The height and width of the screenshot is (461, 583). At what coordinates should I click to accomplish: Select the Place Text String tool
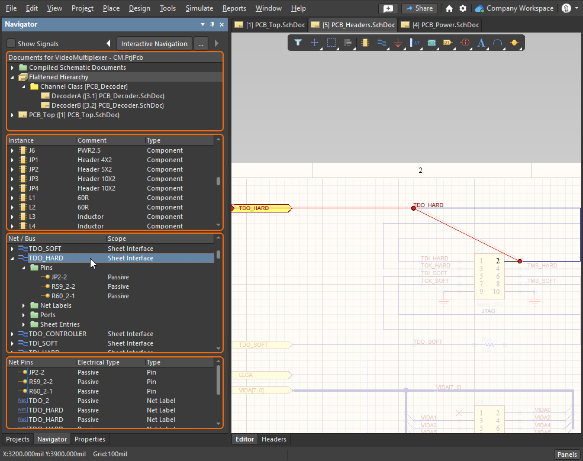point(481,43)
